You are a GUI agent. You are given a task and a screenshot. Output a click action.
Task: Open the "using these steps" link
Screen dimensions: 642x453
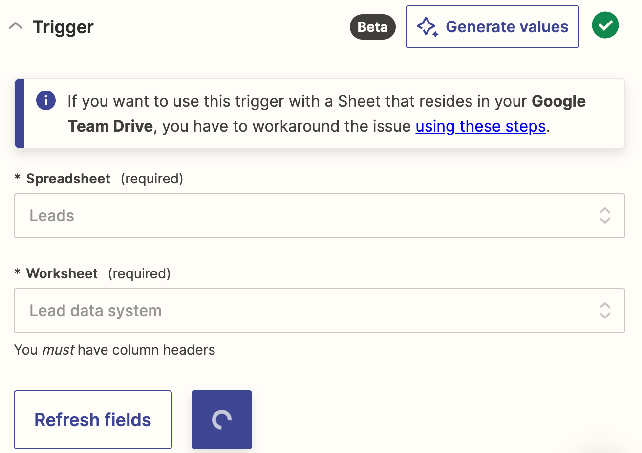480,126
